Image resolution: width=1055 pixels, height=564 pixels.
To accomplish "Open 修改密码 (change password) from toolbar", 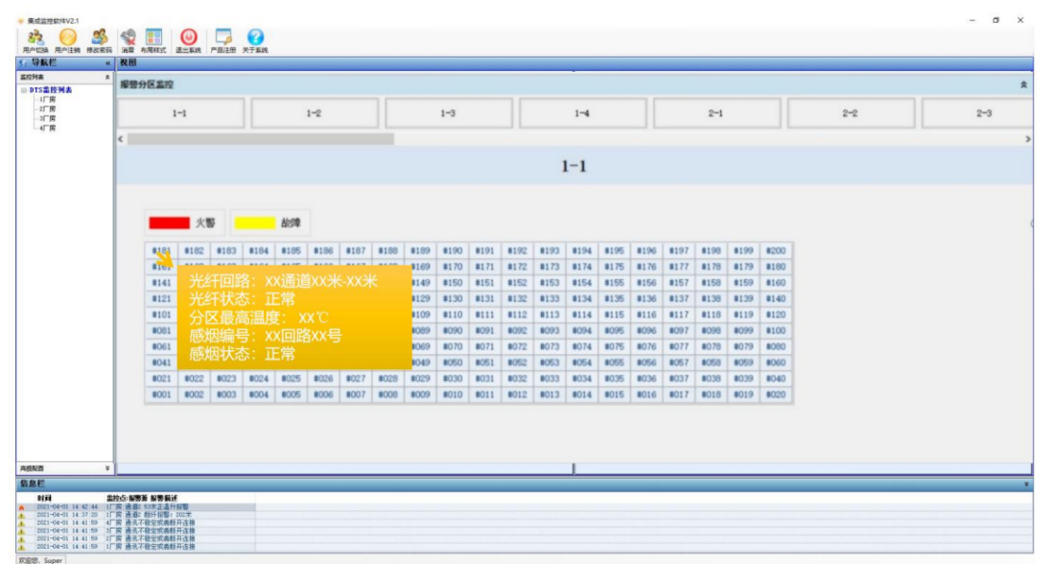I will [98, 36].
